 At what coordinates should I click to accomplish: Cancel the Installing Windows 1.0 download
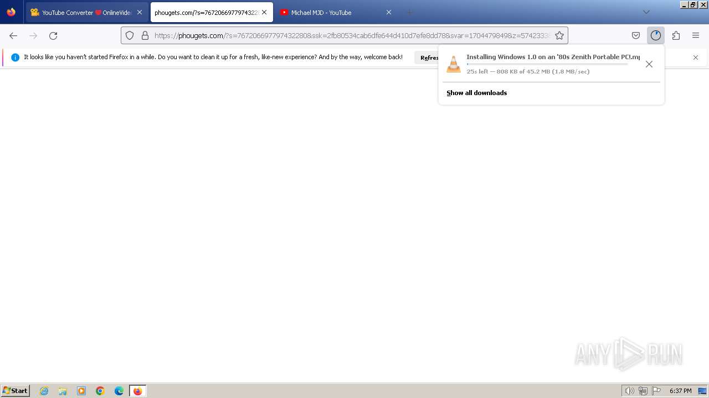point(649,64)
